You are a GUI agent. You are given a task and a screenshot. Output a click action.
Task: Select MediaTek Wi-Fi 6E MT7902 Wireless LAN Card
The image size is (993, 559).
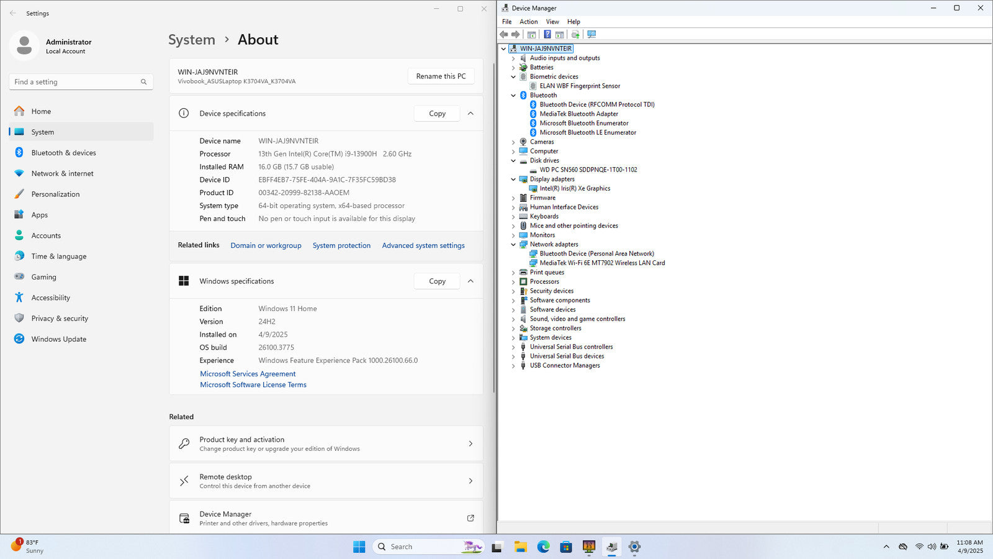point(602,263)
